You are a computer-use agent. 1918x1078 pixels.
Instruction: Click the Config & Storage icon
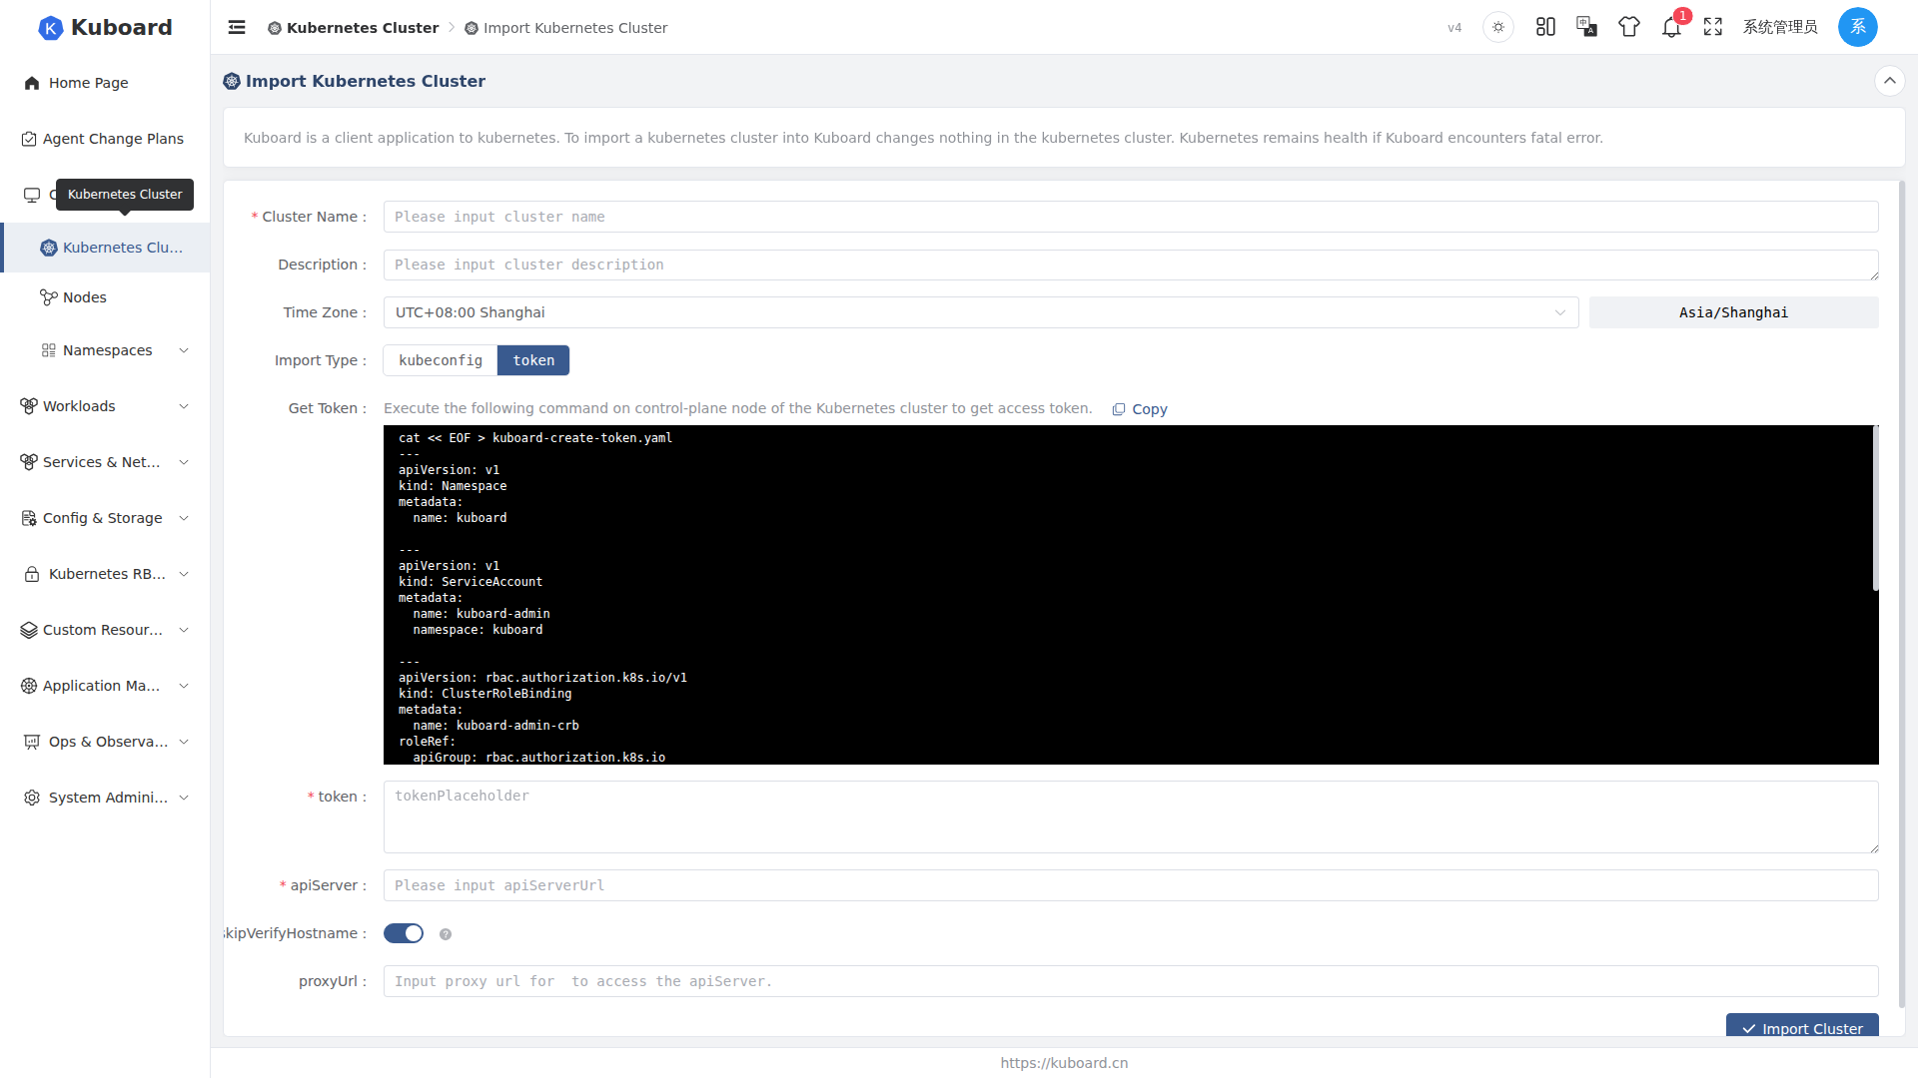click(x=29, y=518)
